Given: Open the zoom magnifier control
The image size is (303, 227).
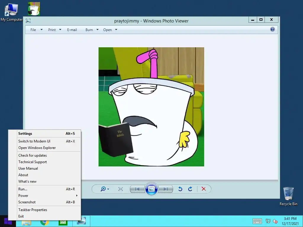Looking at the screenshot, I should coord(105,189).
